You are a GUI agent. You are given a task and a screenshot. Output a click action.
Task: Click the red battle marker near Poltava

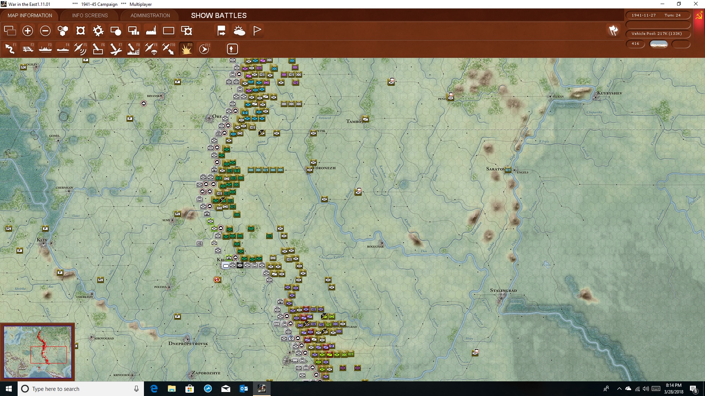[x=217, y=280]
